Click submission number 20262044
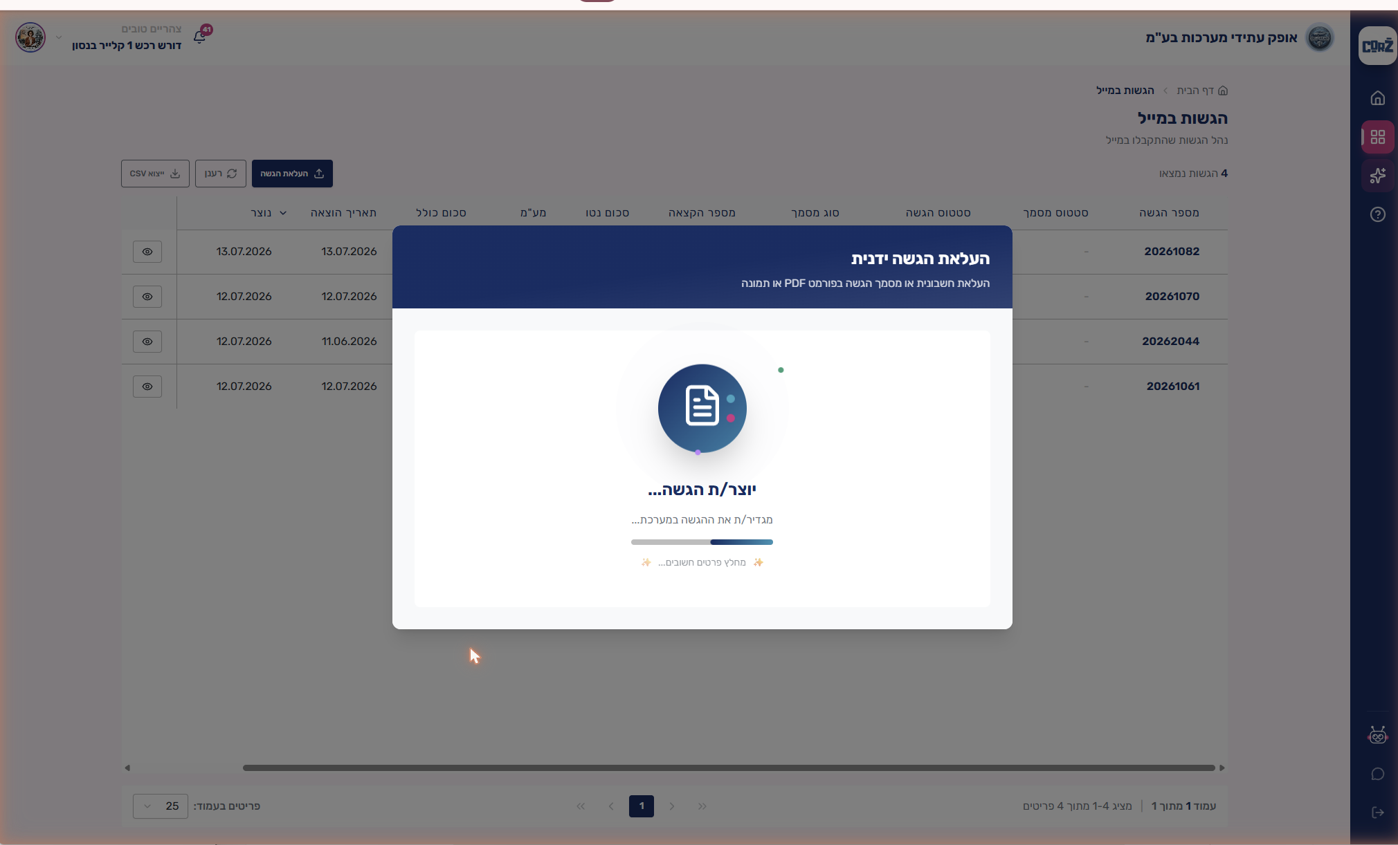The width and height of the screenshot is (1398, 845). (x=1171, y=342)
